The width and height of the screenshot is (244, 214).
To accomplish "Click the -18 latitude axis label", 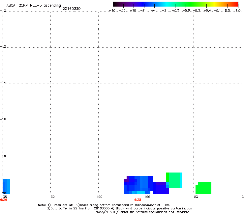I will (x=3, y=156).
